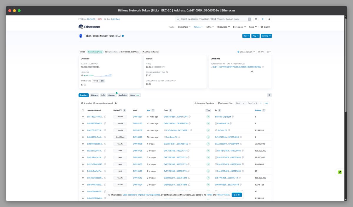Switch to the Contract tab
The height and width of the screenshot is (207, 353).
(x=112, y=95)
